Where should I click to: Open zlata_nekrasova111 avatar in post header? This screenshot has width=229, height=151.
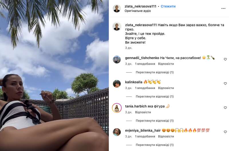tap(117, 9)
